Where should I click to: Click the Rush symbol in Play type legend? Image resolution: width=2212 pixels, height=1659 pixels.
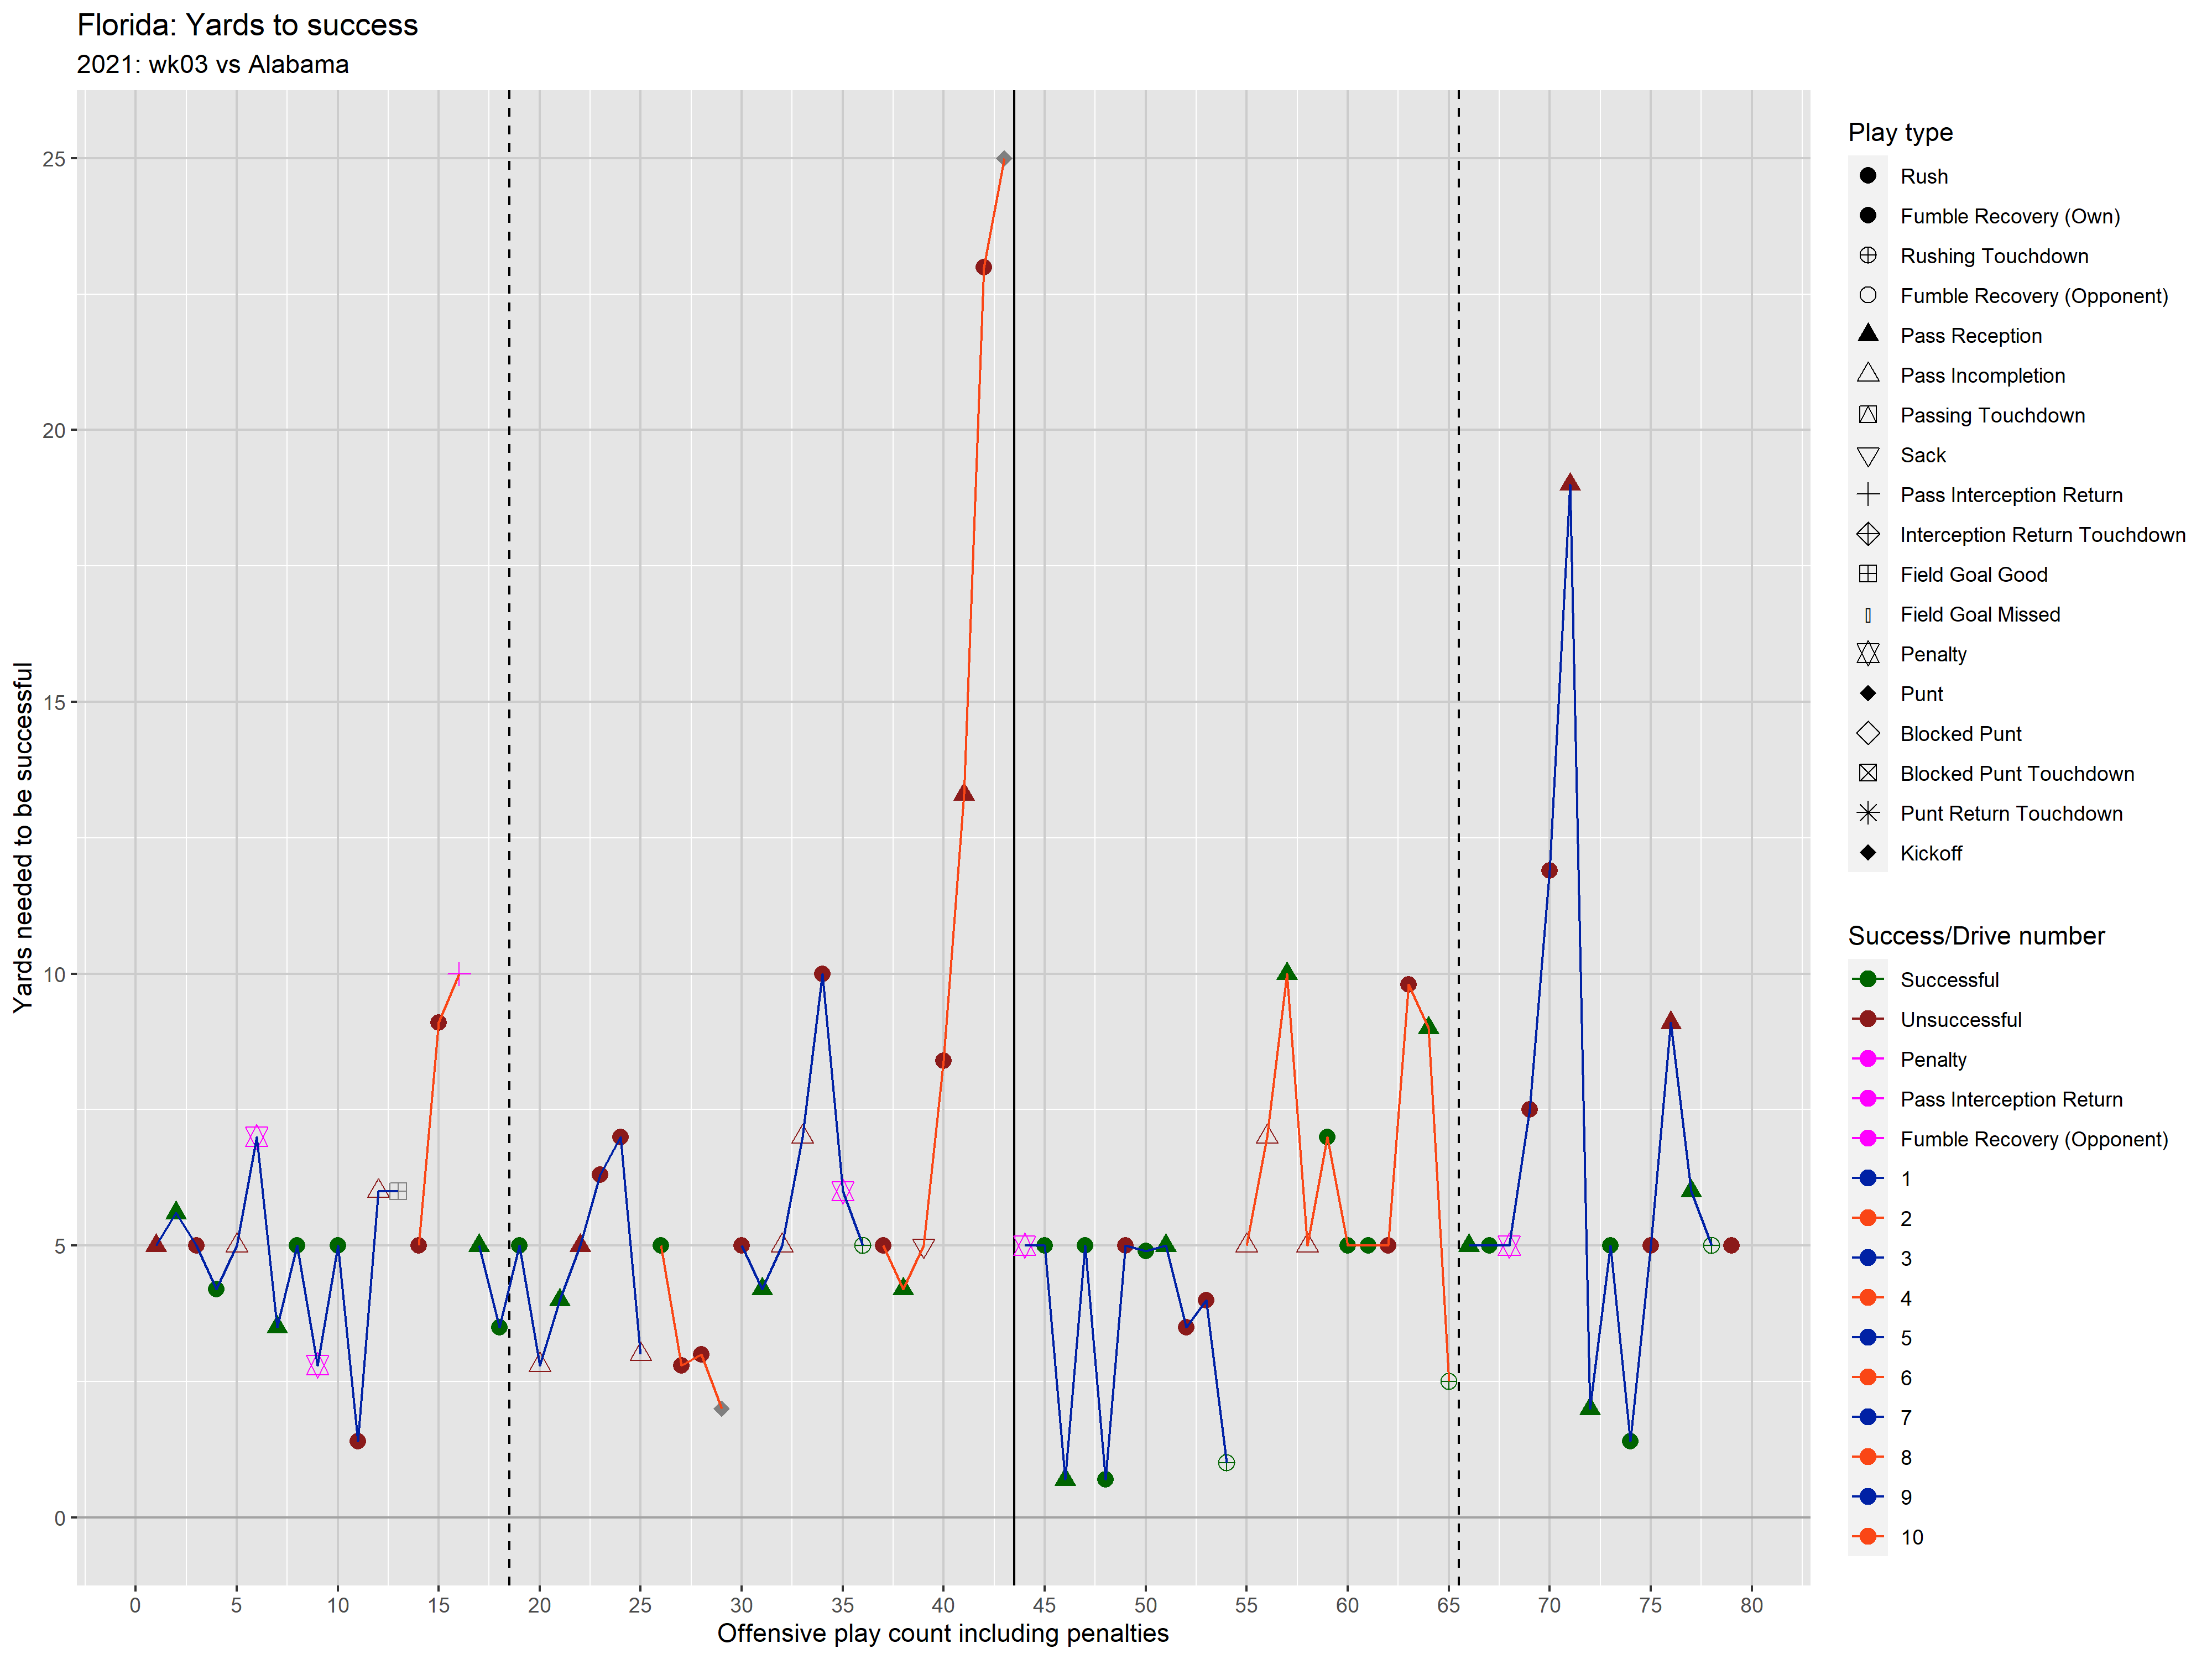click(1867, 176)
